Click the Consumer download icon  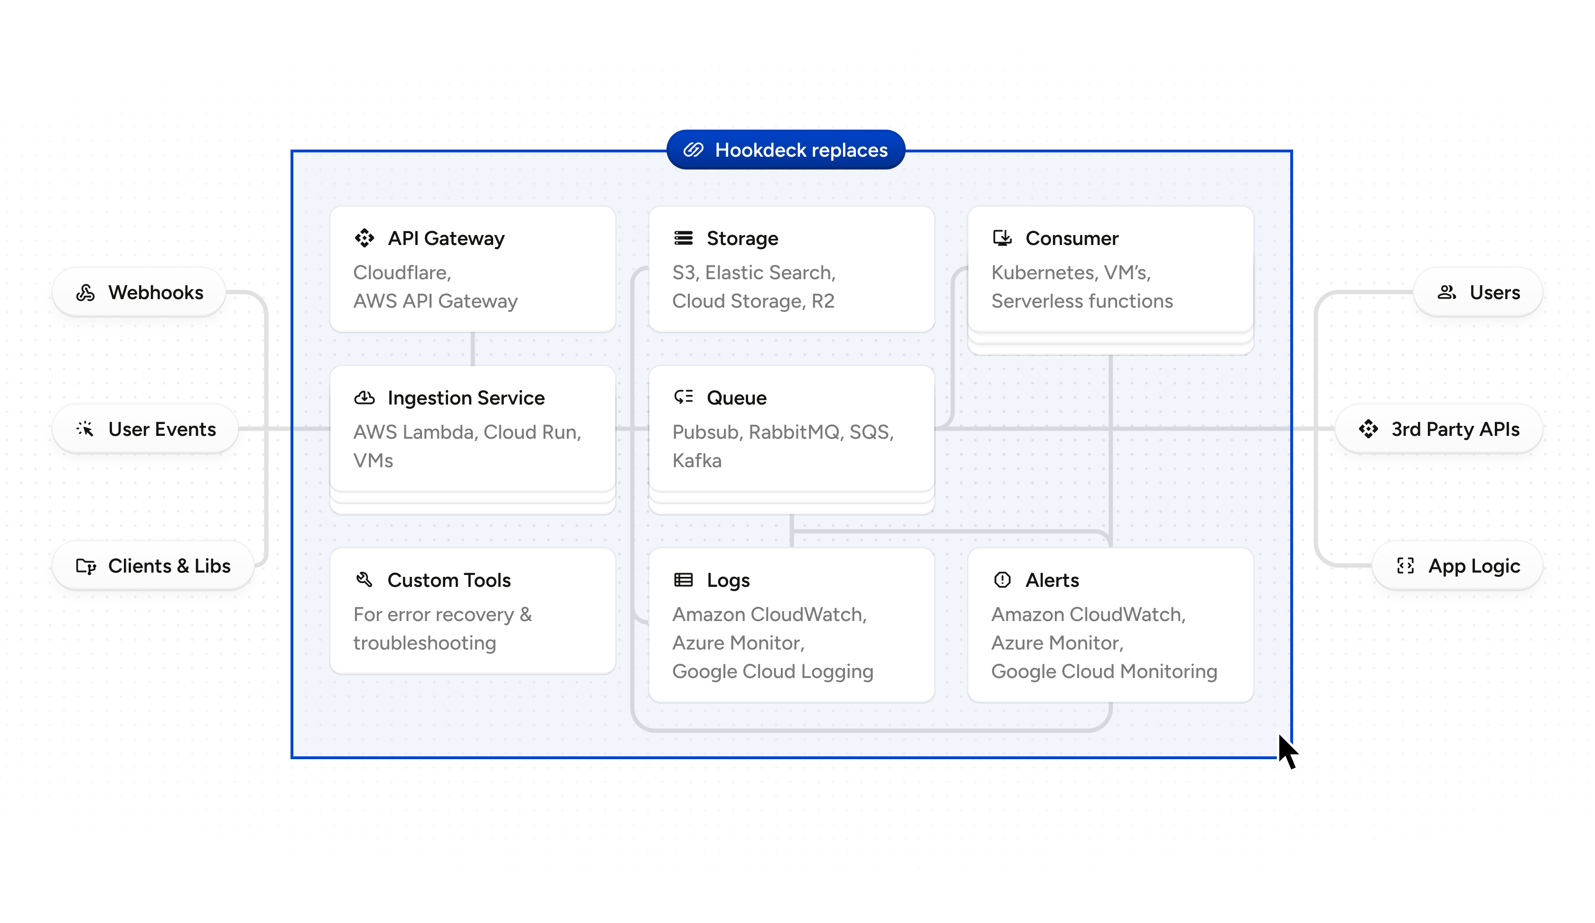1002,238
